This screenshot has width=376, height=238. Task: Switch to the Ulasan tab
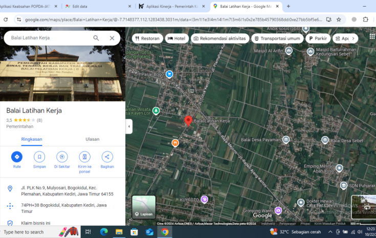click(92, 139)
